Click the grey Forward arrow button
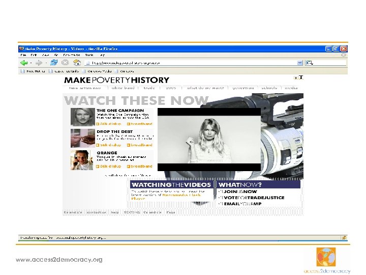The width and height of the screenshot is (366, 275). (39, 63)
